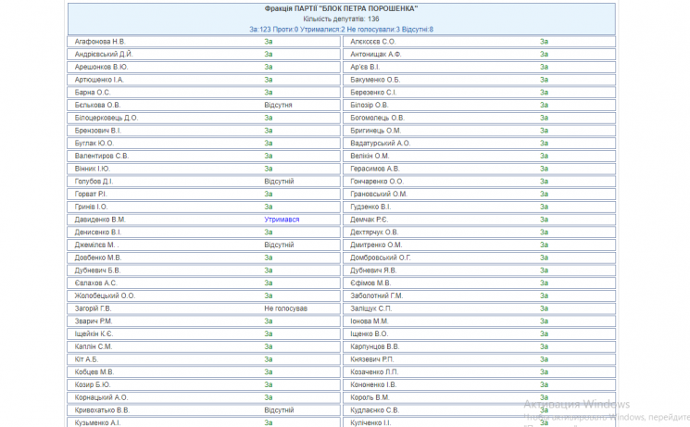Click deputy Валентиров С.В.

point(102,157)
